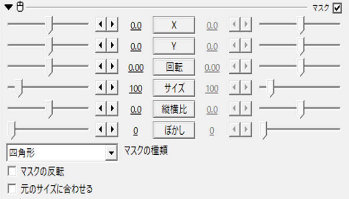
Task: Enable the マスクの反転 checkbox
Action: [x=12, y=171]
